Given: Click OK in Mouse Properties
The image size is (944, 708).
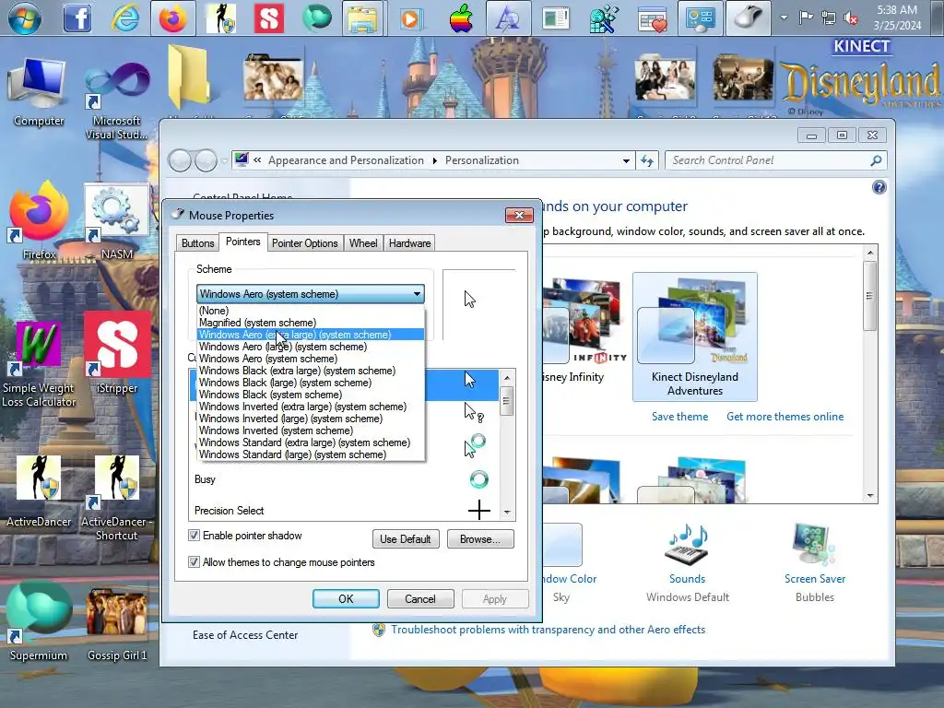Looking at the screenshot, I should (346, 599).
